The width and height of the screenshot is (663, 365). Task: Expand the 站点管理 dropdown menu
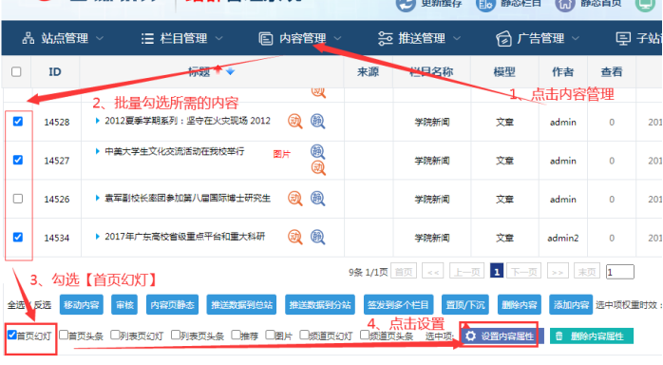63,38
